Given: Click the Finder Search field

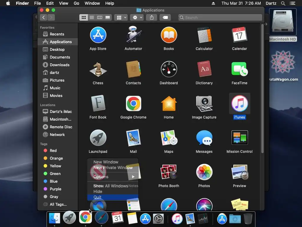Looking at the screenshot, I should (220, 17).
